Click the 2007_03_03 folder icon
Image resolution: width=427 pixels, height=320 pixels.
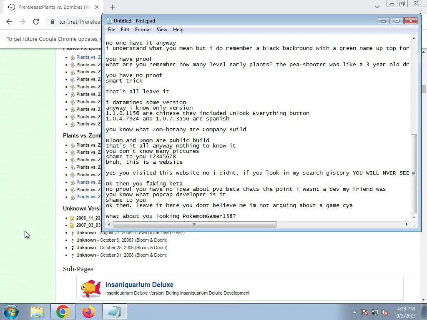coord(72,225)
